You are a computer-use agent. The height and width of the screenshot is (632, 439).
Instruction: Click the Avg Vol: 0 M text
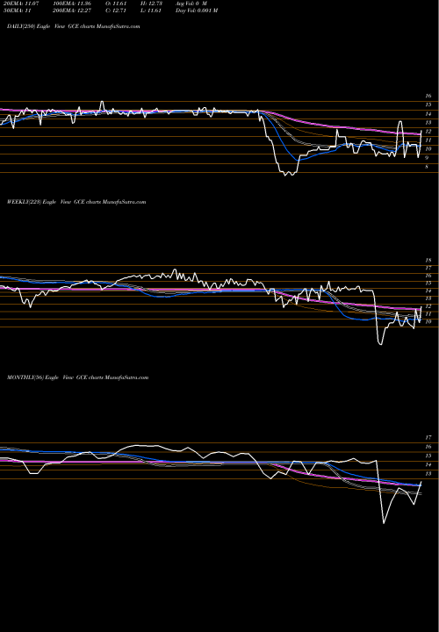[191, 4]
